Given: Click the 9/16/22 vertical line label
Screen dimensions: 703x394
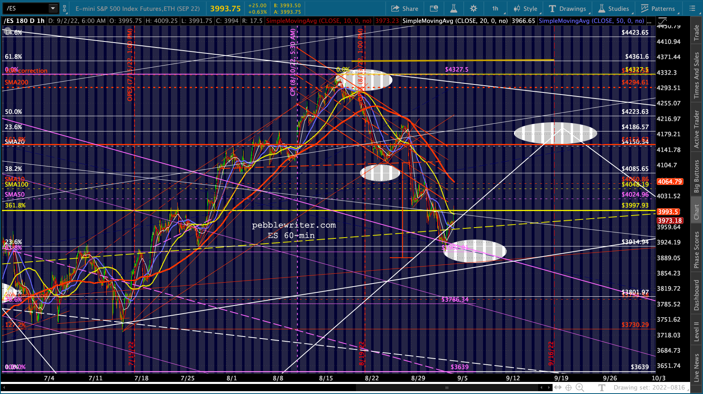Looking at the screenshot, I should click(551, 353).
